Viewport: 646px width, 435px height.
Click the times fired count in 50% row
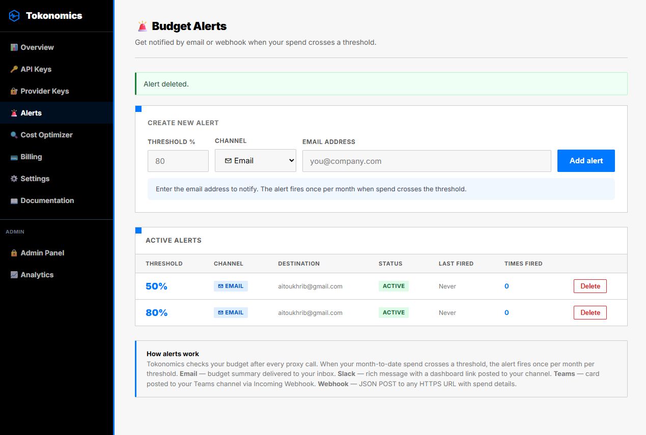pyautogui.click(x=507, y=286)
